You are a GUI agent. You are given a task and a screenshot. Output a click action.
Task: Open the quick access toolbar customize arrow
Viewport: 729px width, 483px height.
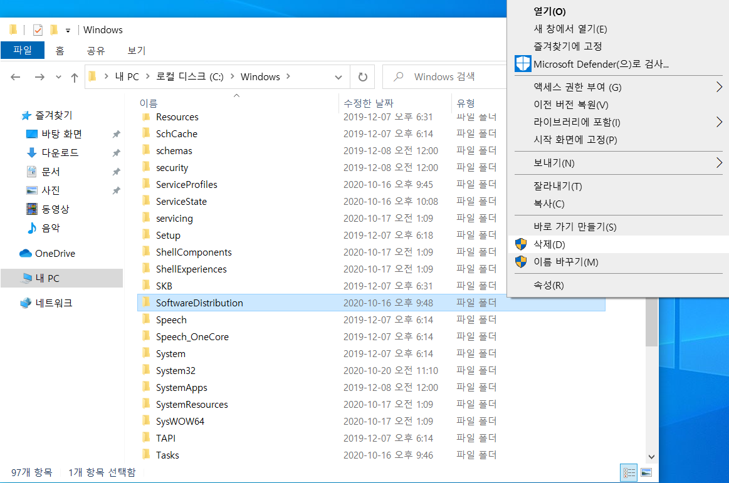coord(68,31)
